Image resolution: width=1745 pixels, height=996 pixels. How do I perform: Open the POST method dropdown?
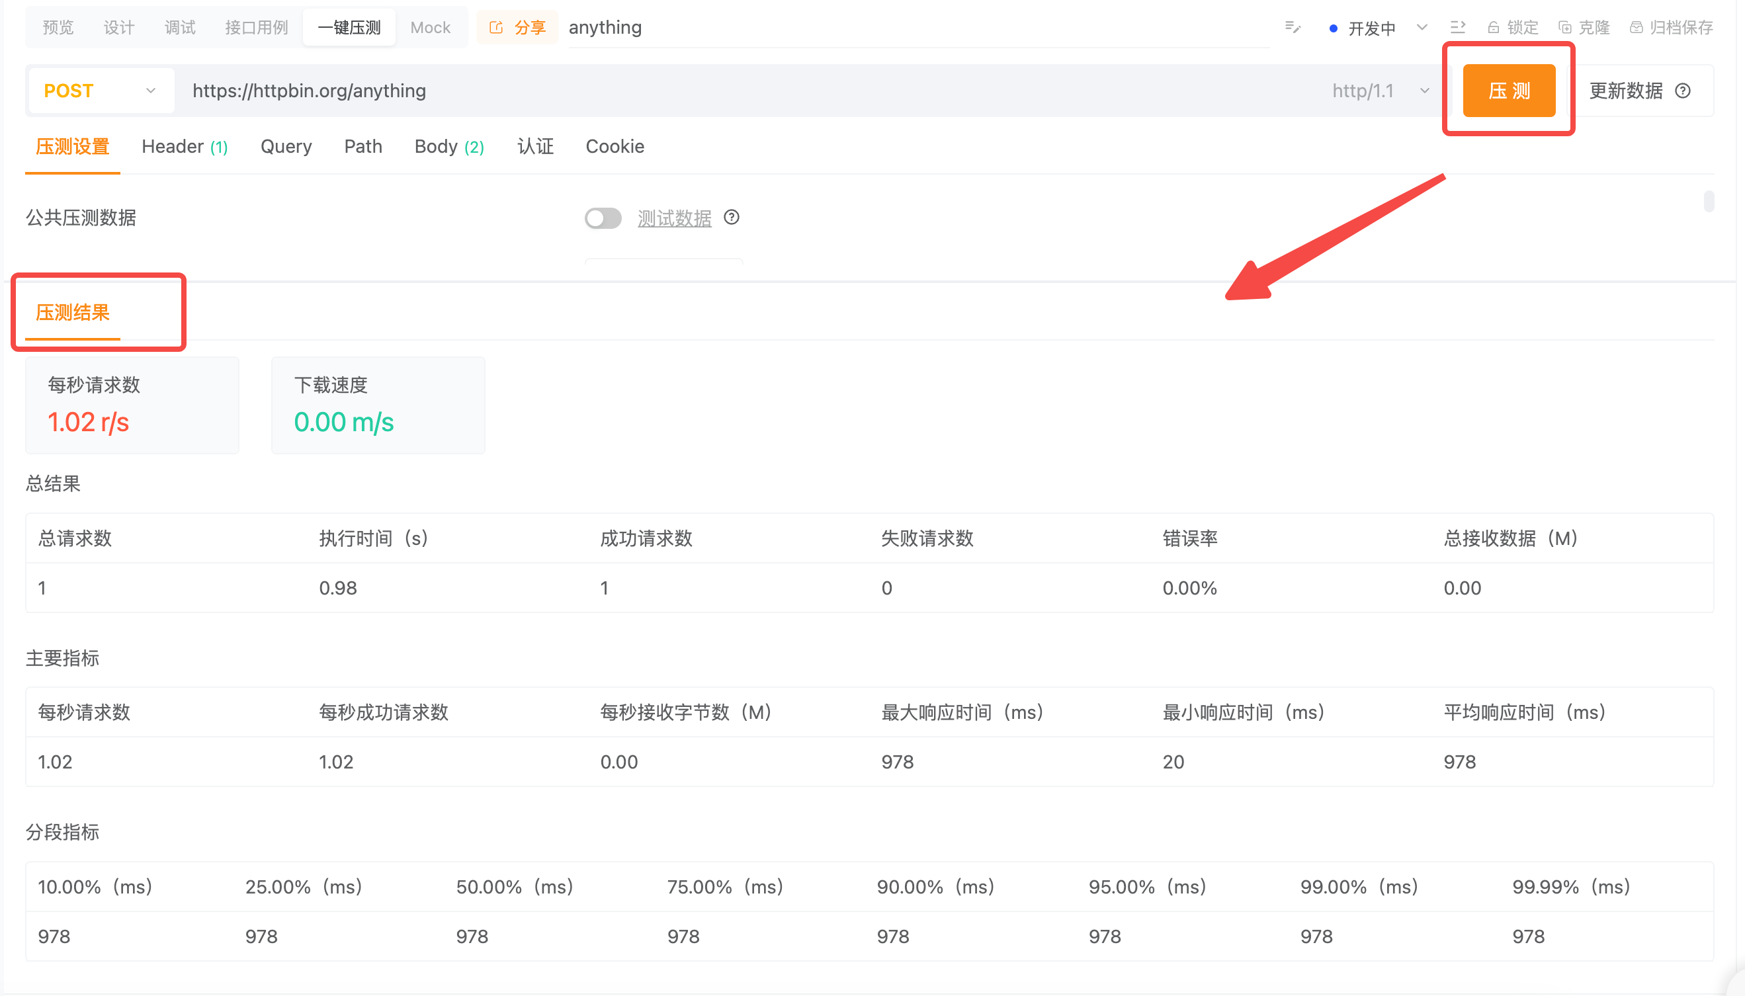[100, 91]
